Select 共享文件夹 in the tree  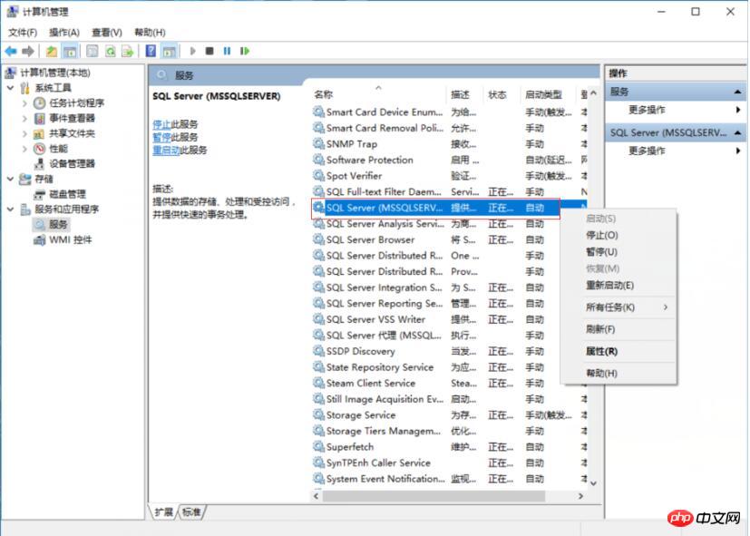click(x=72, y=133)
